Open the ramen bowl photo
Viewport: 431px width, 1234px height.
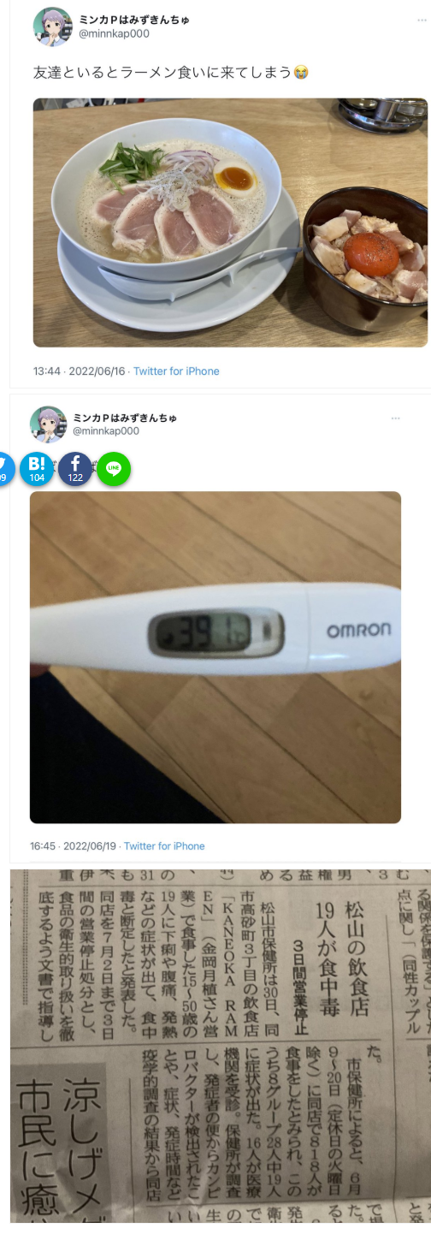click(x=231, y=222)
